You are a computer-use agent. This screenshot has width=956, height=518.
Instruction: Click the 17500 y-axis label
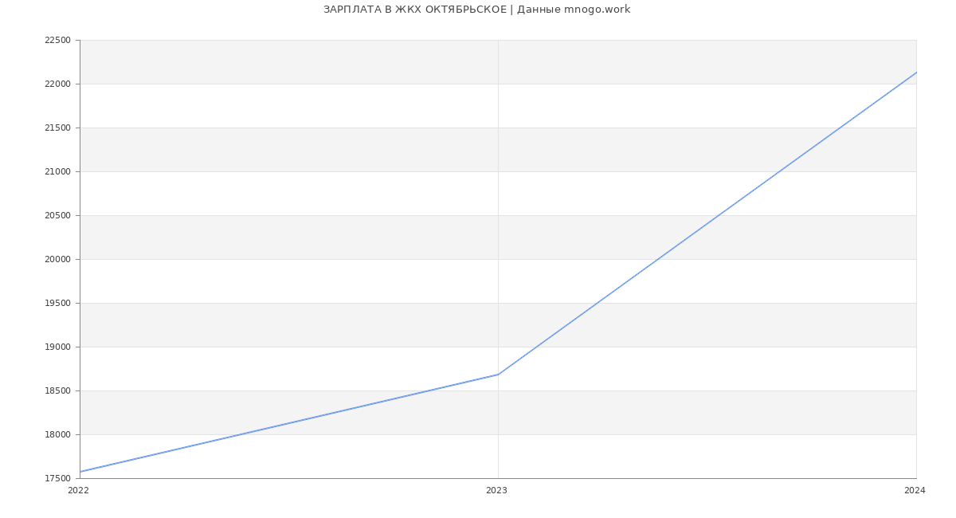[x=57, y=479]
